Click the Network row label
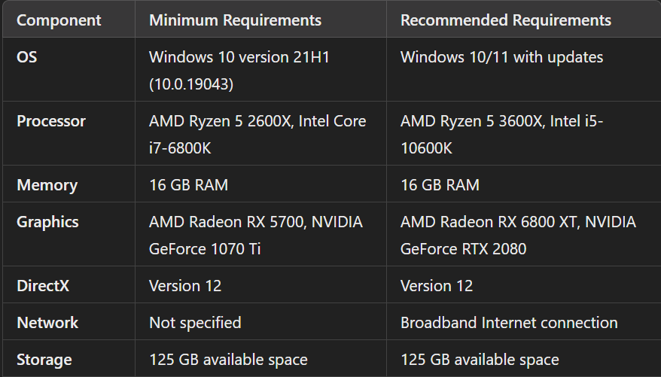661x377 pixels. (x=47, y=323)
